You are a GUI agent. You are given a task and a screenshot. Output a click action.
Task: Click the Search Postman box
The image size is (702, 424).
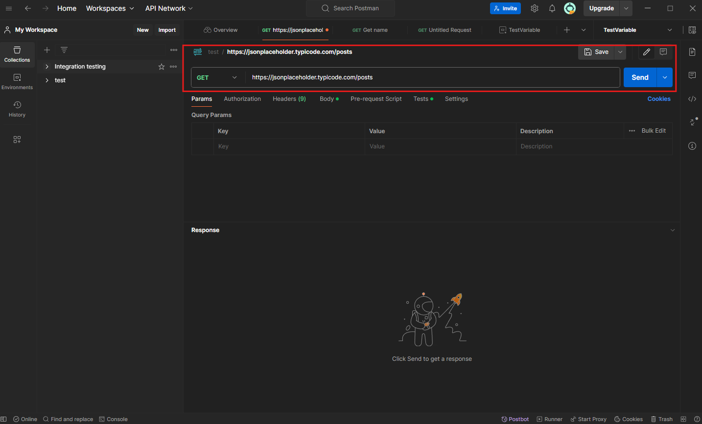click(351, 8)
